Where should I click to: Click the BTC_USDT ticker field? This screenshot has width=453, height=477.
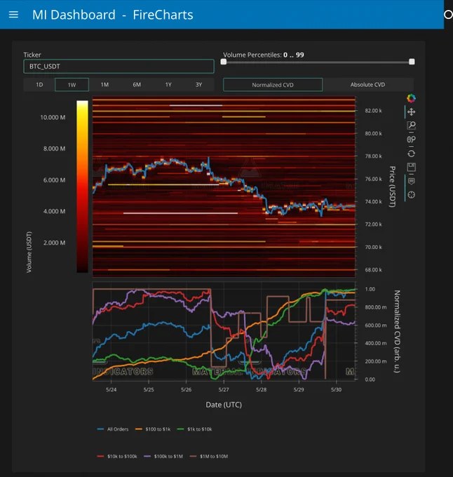pos(119,67)
